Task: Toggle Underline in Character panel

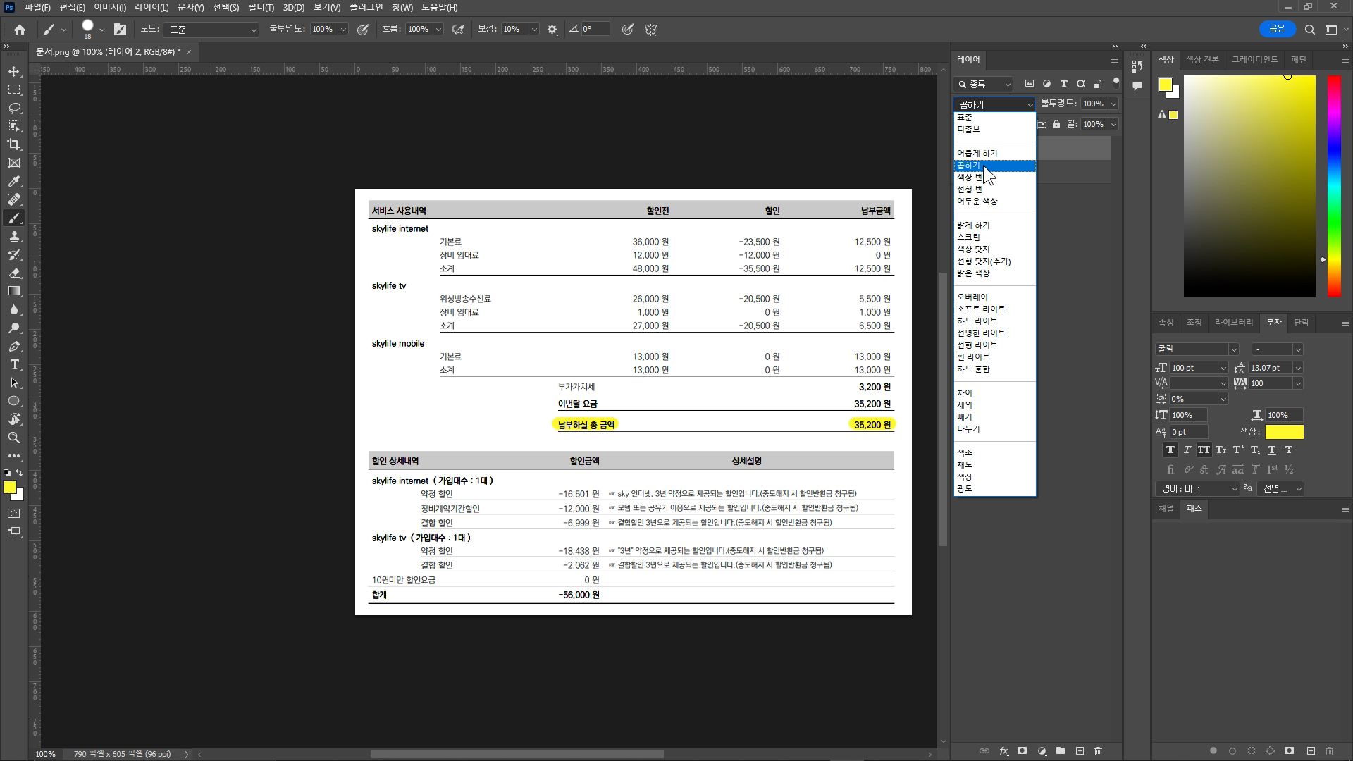Action: pos(1272,450)
